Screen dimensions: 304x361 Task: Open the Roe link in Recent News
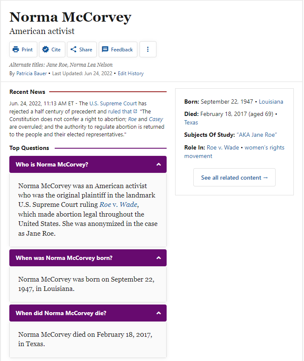pos(132,119)
